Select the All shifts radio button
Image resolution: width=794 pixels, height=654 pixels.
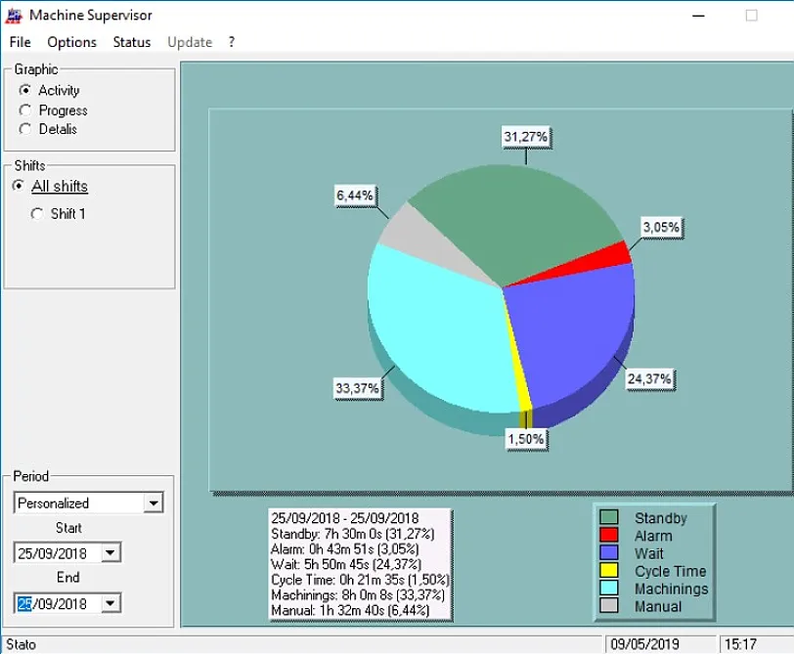(19, 187)
